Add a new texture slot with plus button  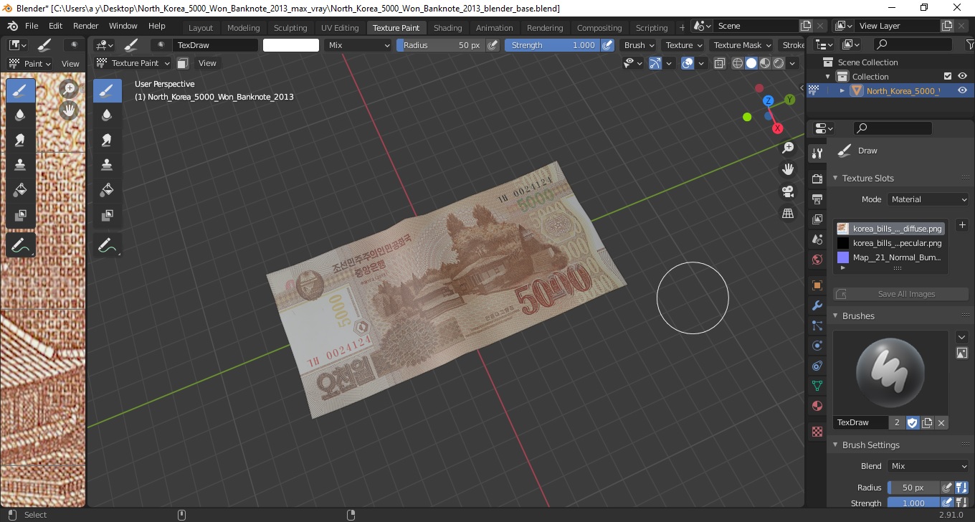point(962,225)
